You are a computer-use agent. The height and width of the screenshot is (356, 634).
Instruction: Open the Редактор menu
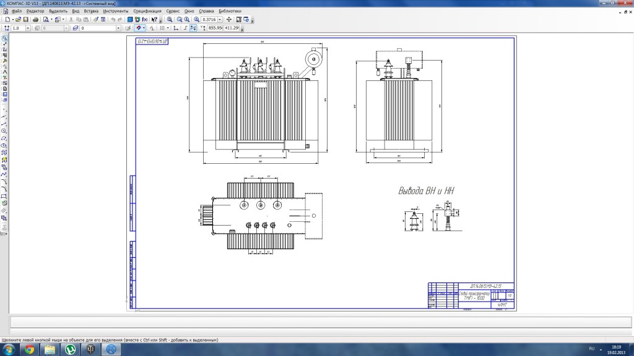tap(35, 11)
